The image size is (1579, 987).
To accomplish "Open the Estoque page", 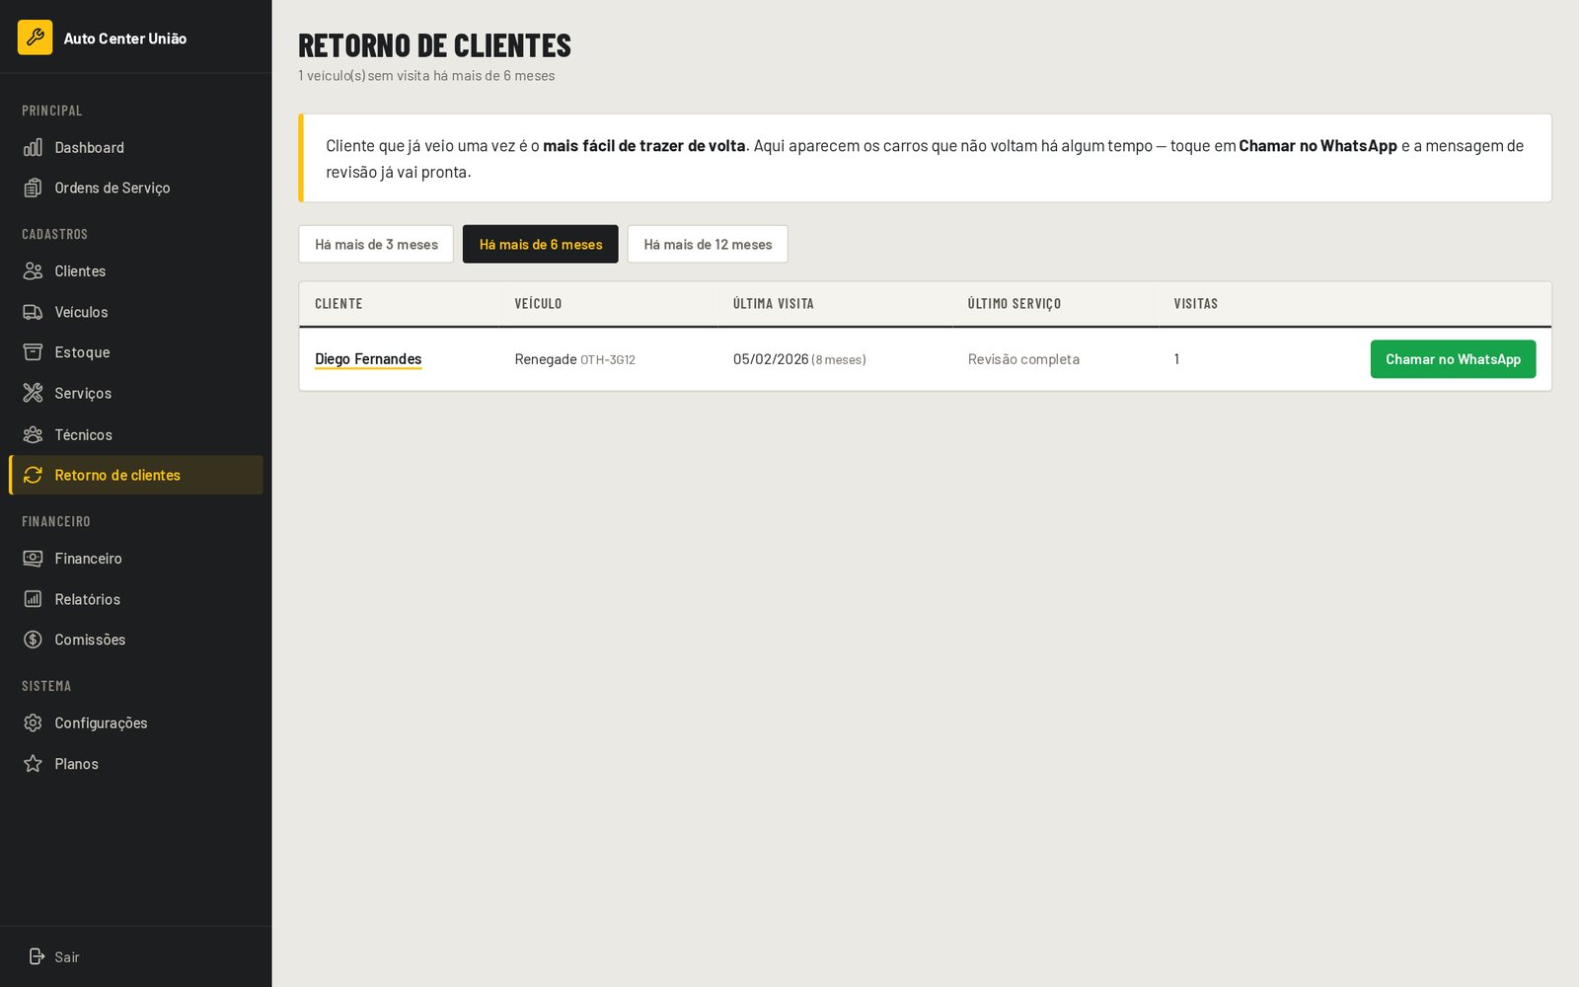I will point(136,352).
